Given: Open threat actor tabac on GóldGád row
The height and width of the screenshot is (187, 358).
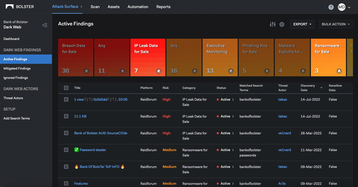Looking at the screenshot, I should [283, 100].
